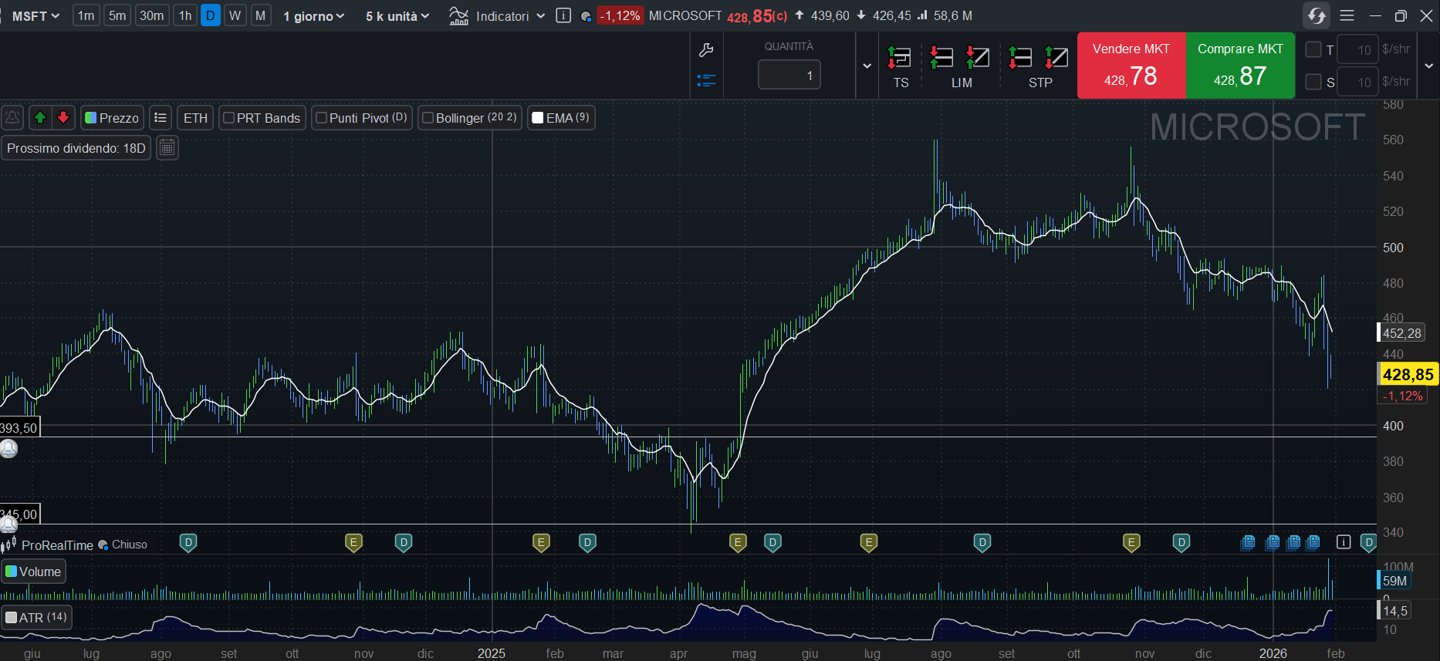
Task: Click the Prezzo color swatch
Action: coord(91,118)
